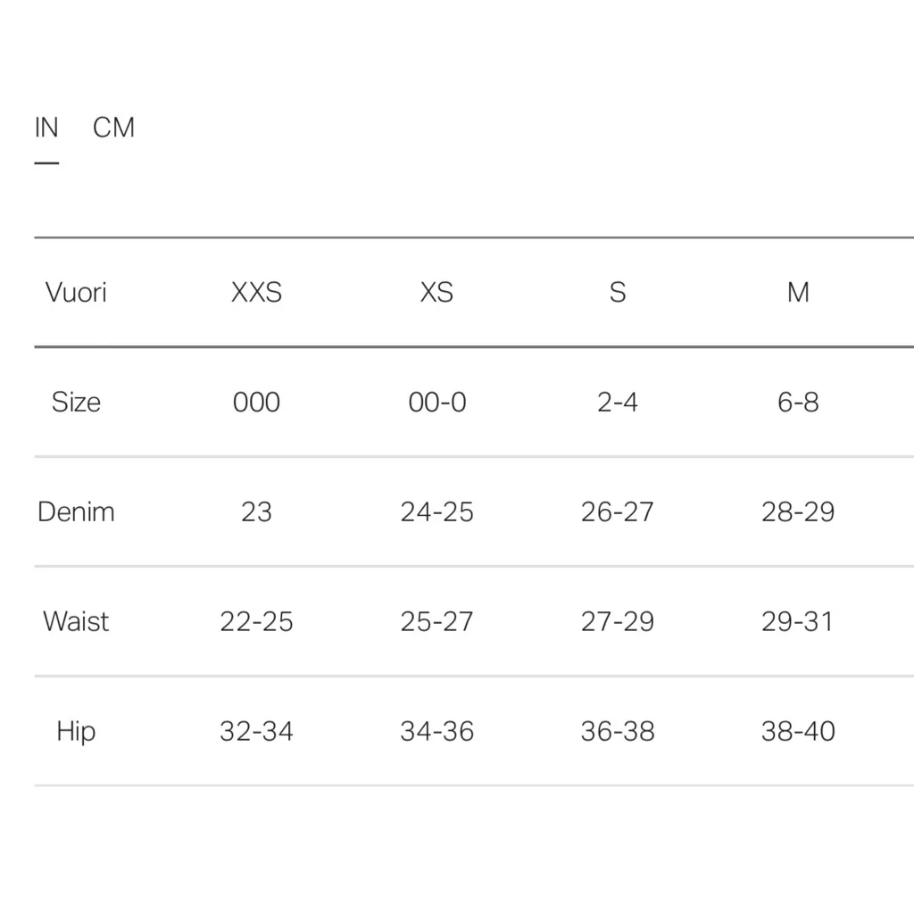Click the 22-25 waist cell

coord(256,622)
